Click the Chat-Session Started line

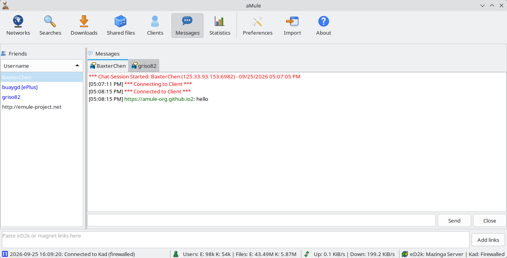coord(194,77)
